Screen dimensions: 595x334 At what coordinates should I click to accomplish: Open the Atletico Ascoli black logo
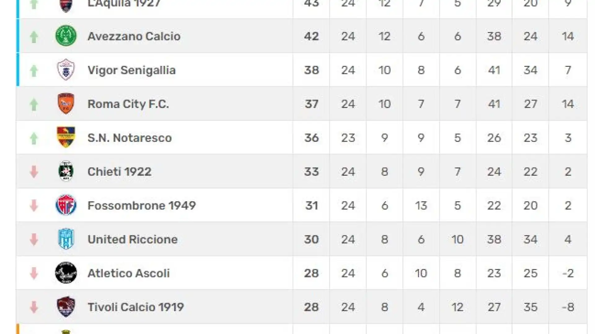click(66, 273)
